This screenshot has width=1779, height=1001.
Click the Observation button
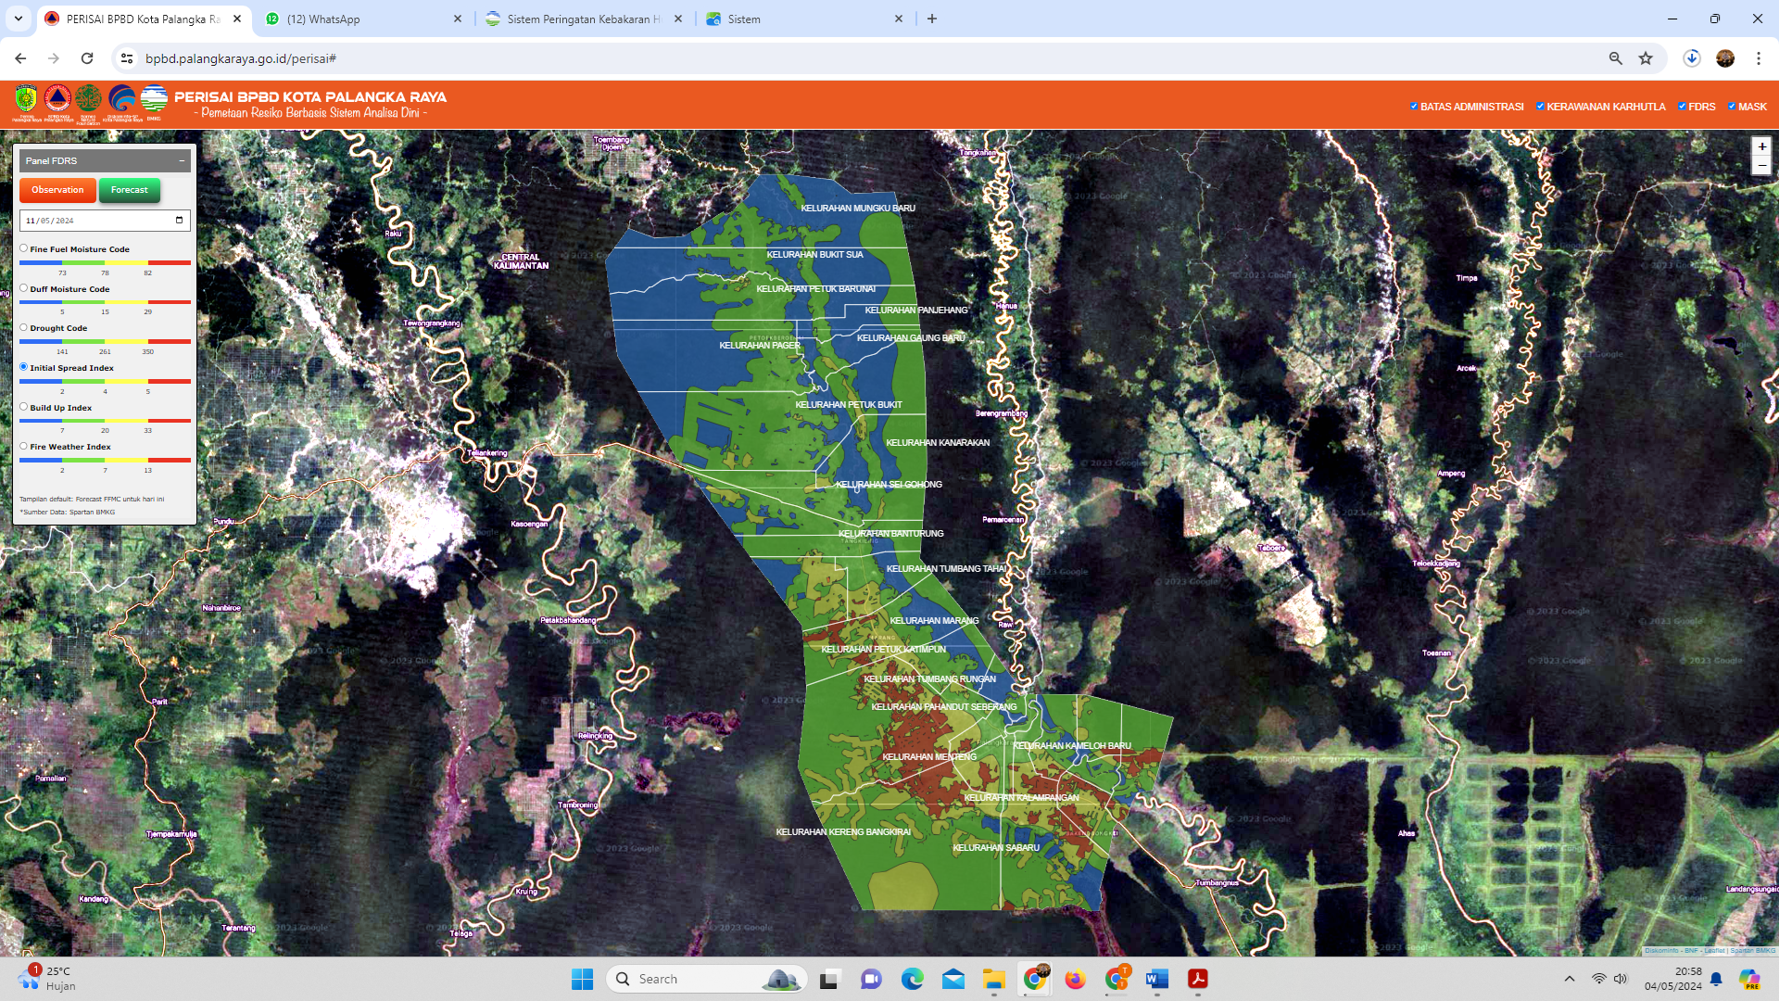pos(57,190)
